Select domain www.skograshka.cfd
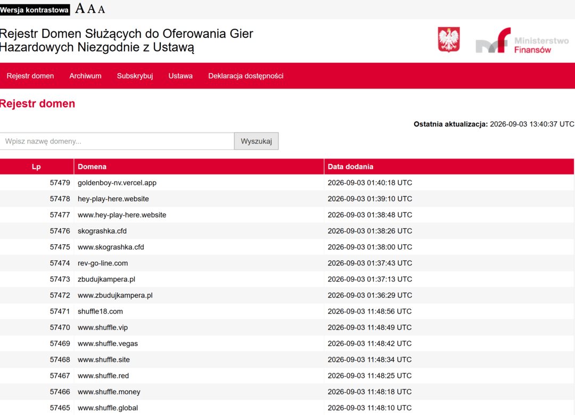The image size is (575, 415). coord(111,247)
